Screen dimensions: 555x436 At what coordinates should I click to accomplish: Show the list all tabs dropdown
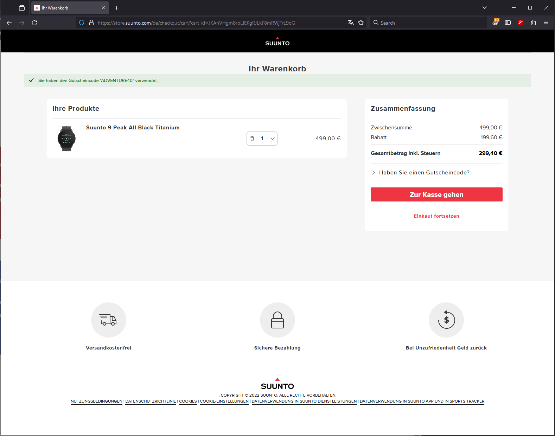point(484,8)
